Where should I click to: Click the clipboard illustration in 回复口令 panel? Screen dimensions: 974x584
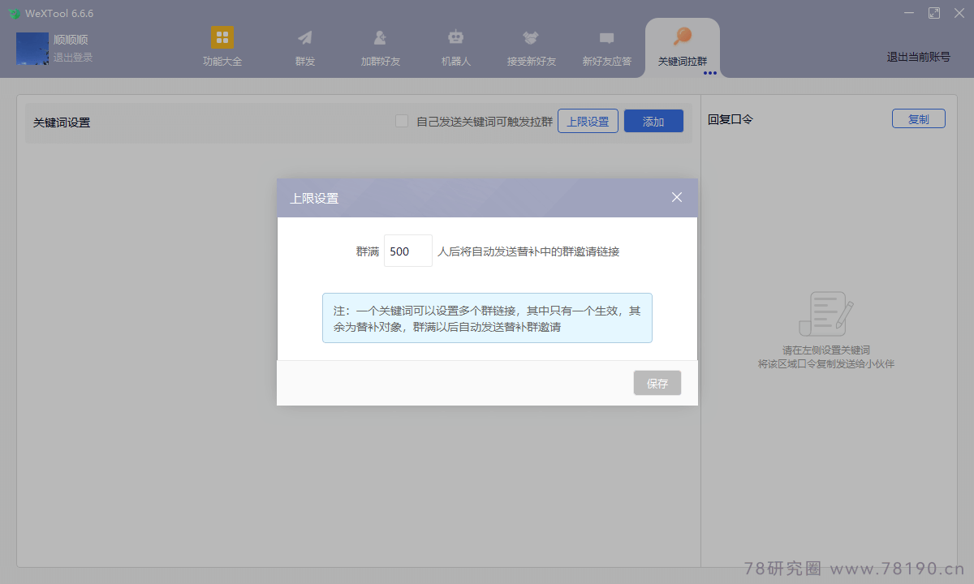click(x=826, y=313)
